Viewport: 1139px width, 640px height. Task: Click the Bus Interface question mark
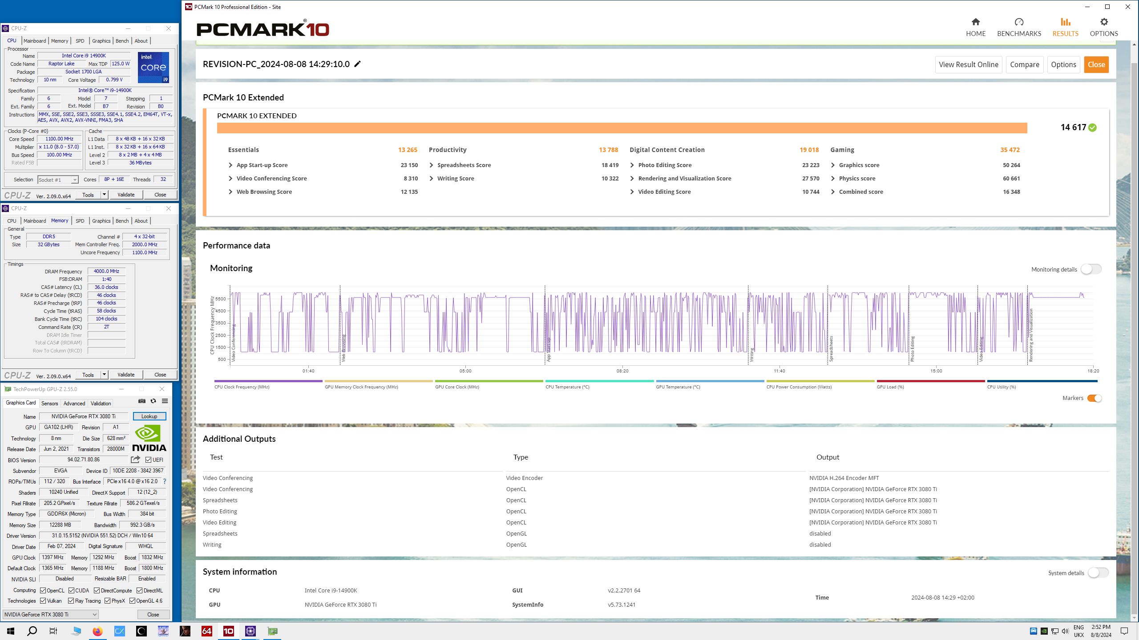click(164, 481)
